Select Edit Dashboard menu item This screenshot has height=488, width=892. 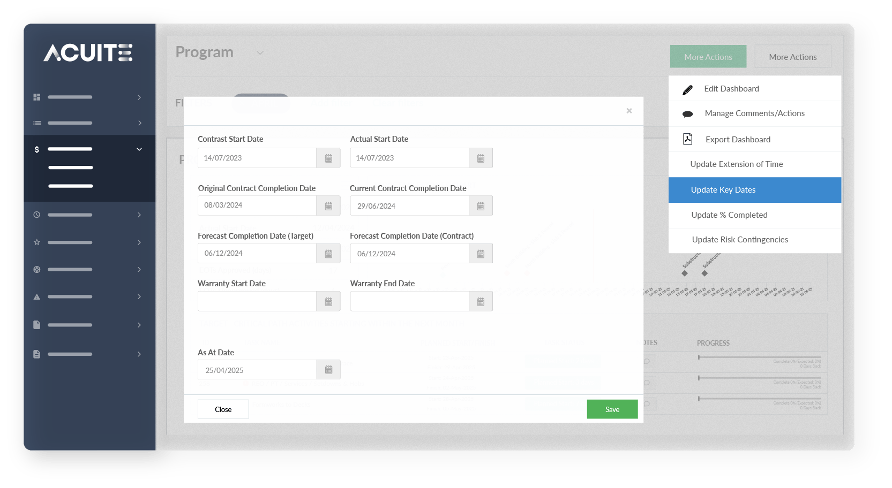click(755, 89)
